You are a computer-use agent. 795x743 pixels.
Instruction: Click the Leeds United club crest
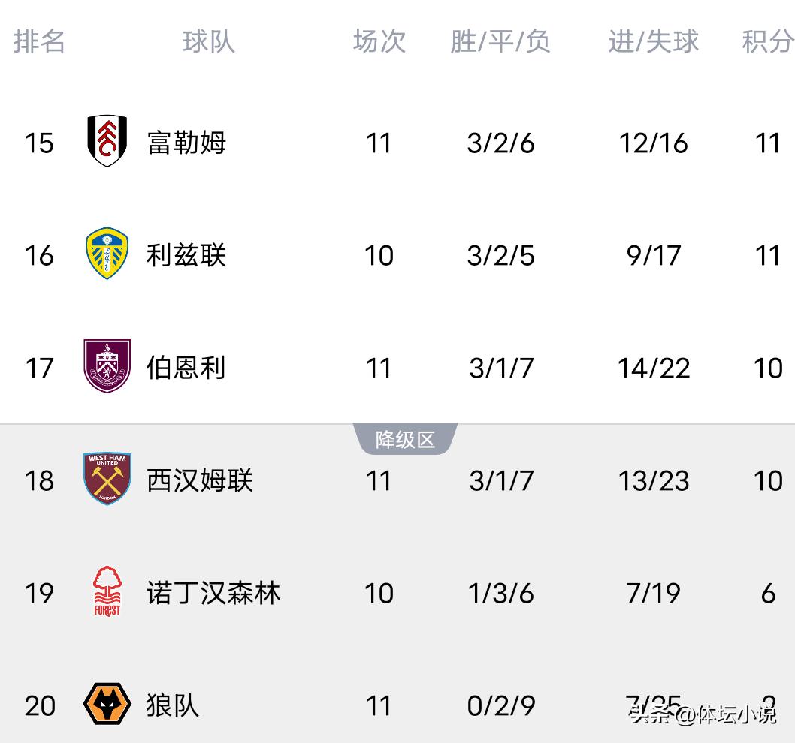coord(107,254)
